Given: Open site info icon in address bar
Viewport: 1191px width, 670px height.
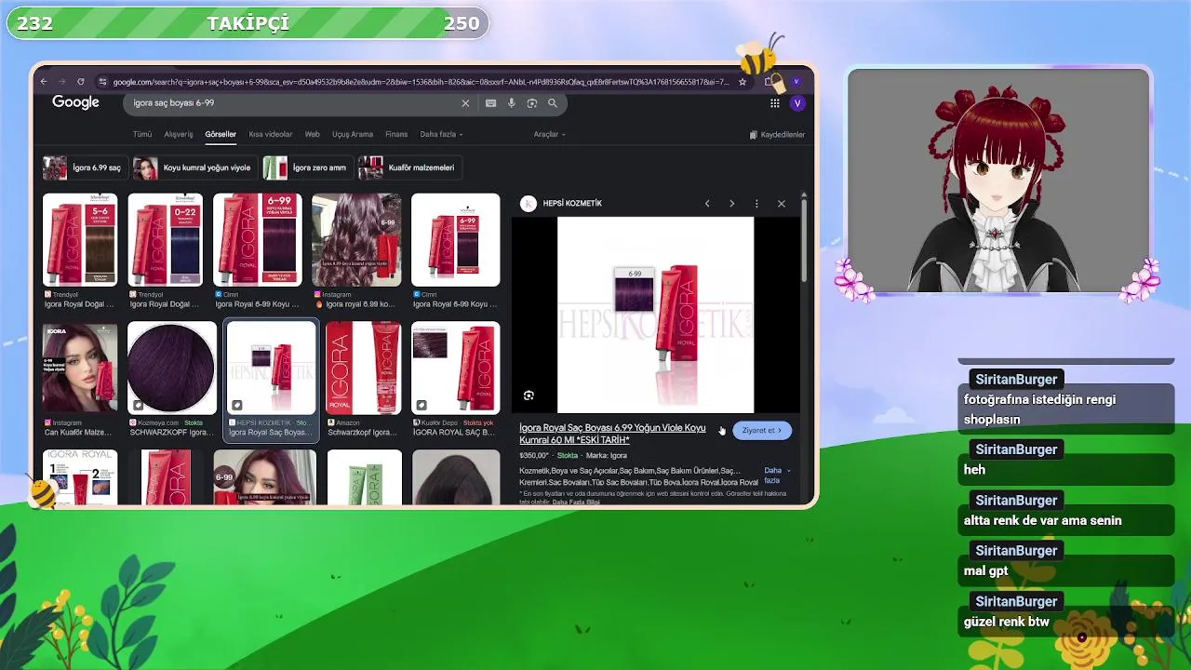Looking at the screenshot, I should coord(102,82).
